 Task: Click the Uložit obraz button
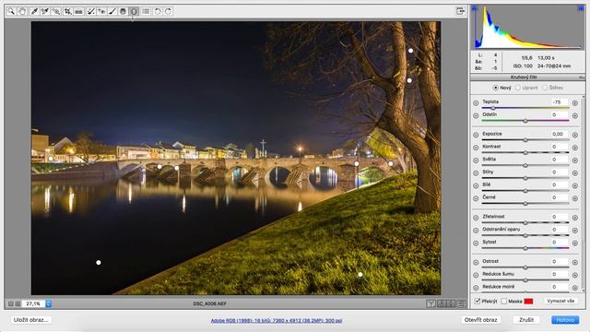30,320
